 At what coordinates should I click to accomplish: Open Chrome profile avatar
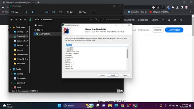pos(186,7)
